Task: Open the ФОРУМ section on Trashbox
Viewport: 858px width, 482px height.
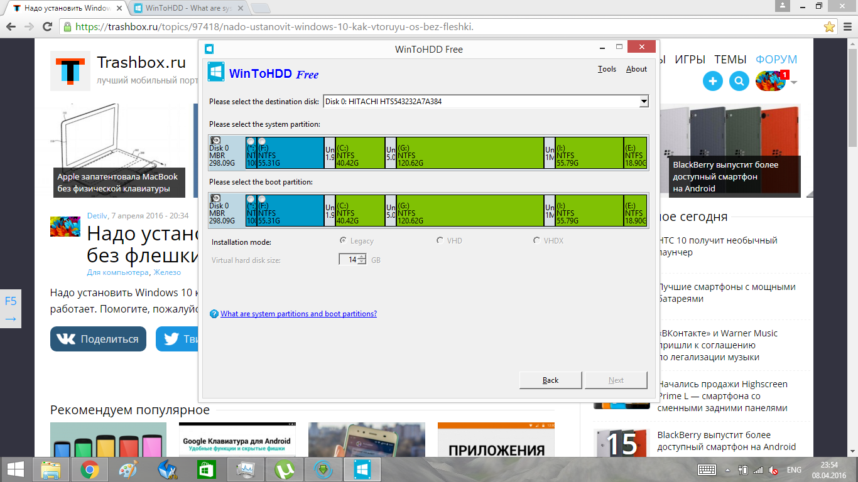Action: click(776, 60)
